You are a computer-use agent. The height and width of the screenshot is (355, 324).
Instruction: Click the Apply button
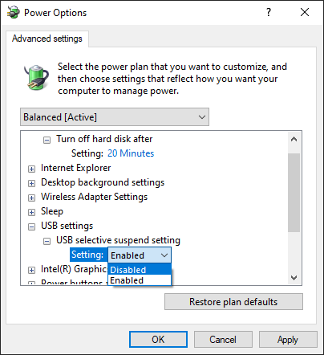pos(288,340)
